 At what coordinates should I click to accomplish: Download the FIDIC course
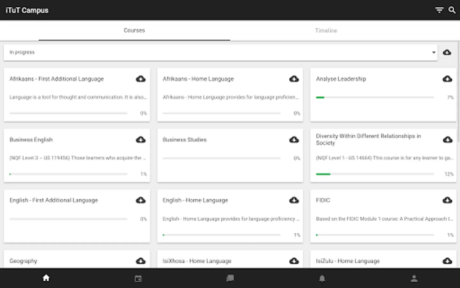(447, 200)
